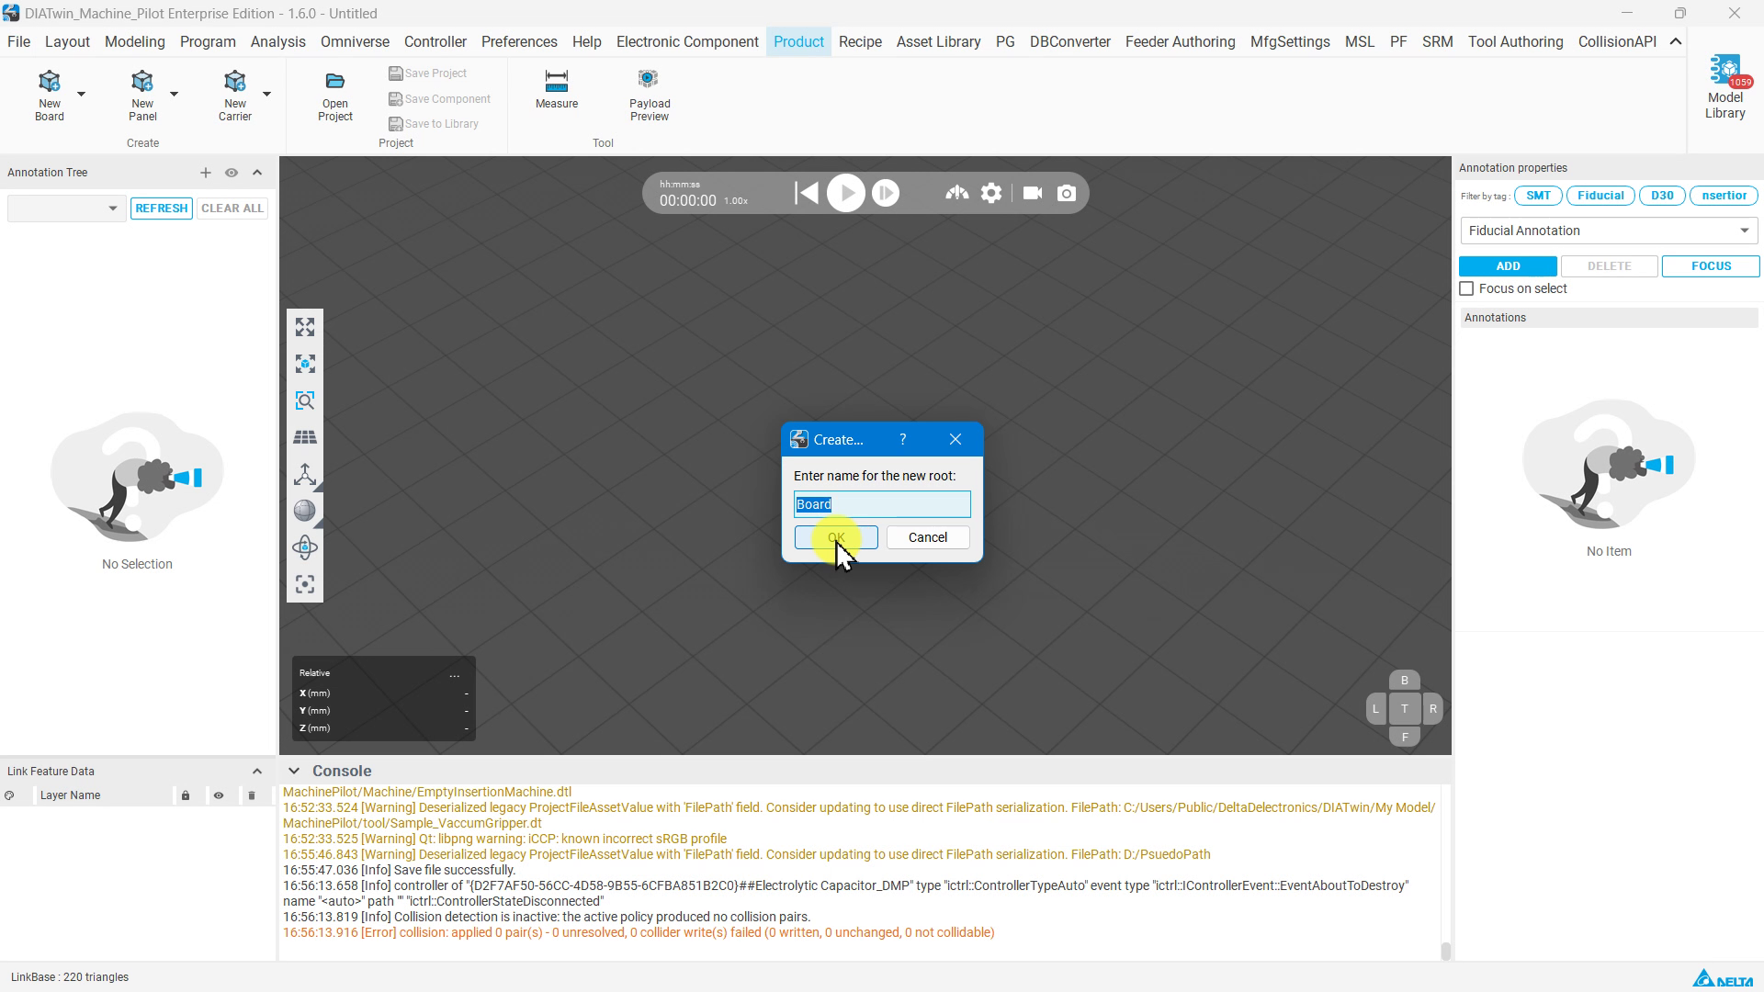This screenshot has height=992, width=1764.
Task: Confirm the Create dialog with OK
Action: coord(836,537)
